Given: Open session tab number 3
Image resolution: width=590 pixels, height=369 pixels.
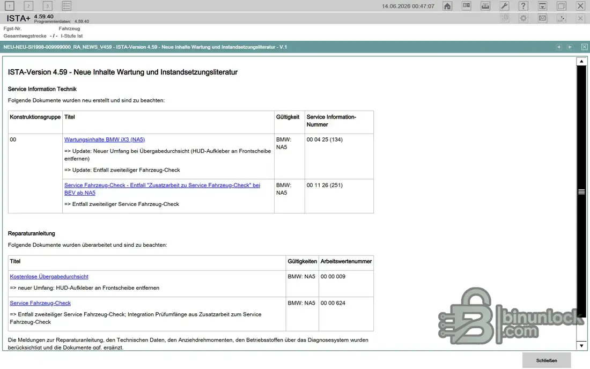Looking at the screenshot, I should click(47, 6).
